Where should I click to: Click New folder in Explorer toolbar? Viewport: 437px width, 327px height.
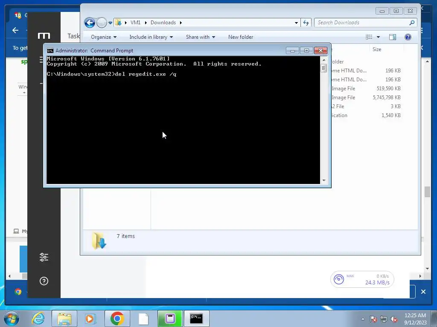click(x=241, y=37)
